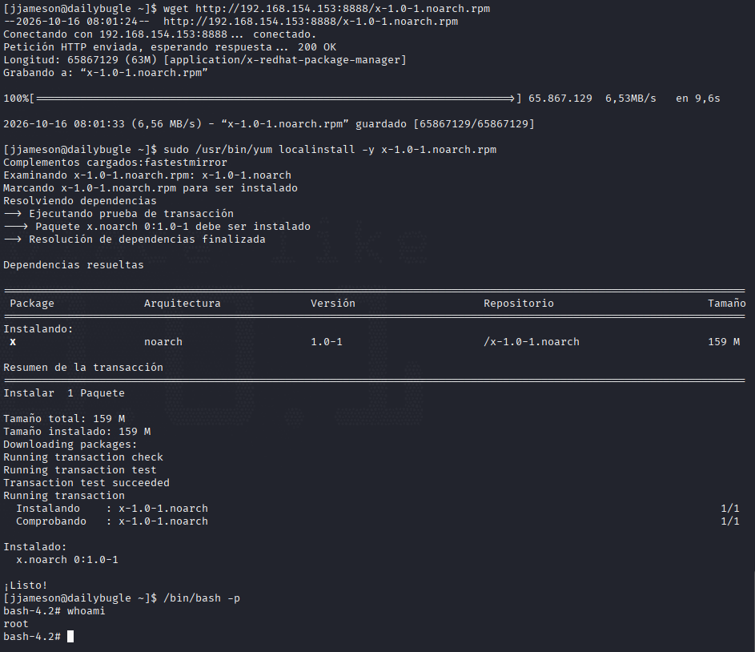Click the '200 OK' HTTP response text
755x652 pixels.
pos(317,47)
